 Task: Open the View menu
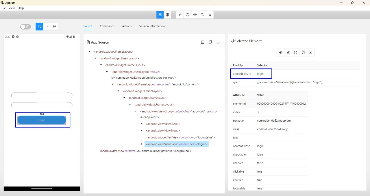coord(12,8)
